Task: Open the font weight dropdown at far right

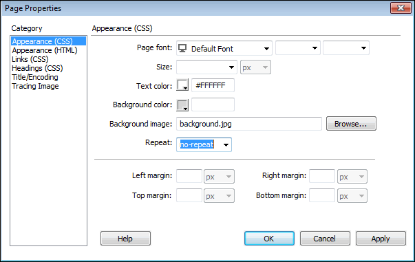Action: pos(346,48)
